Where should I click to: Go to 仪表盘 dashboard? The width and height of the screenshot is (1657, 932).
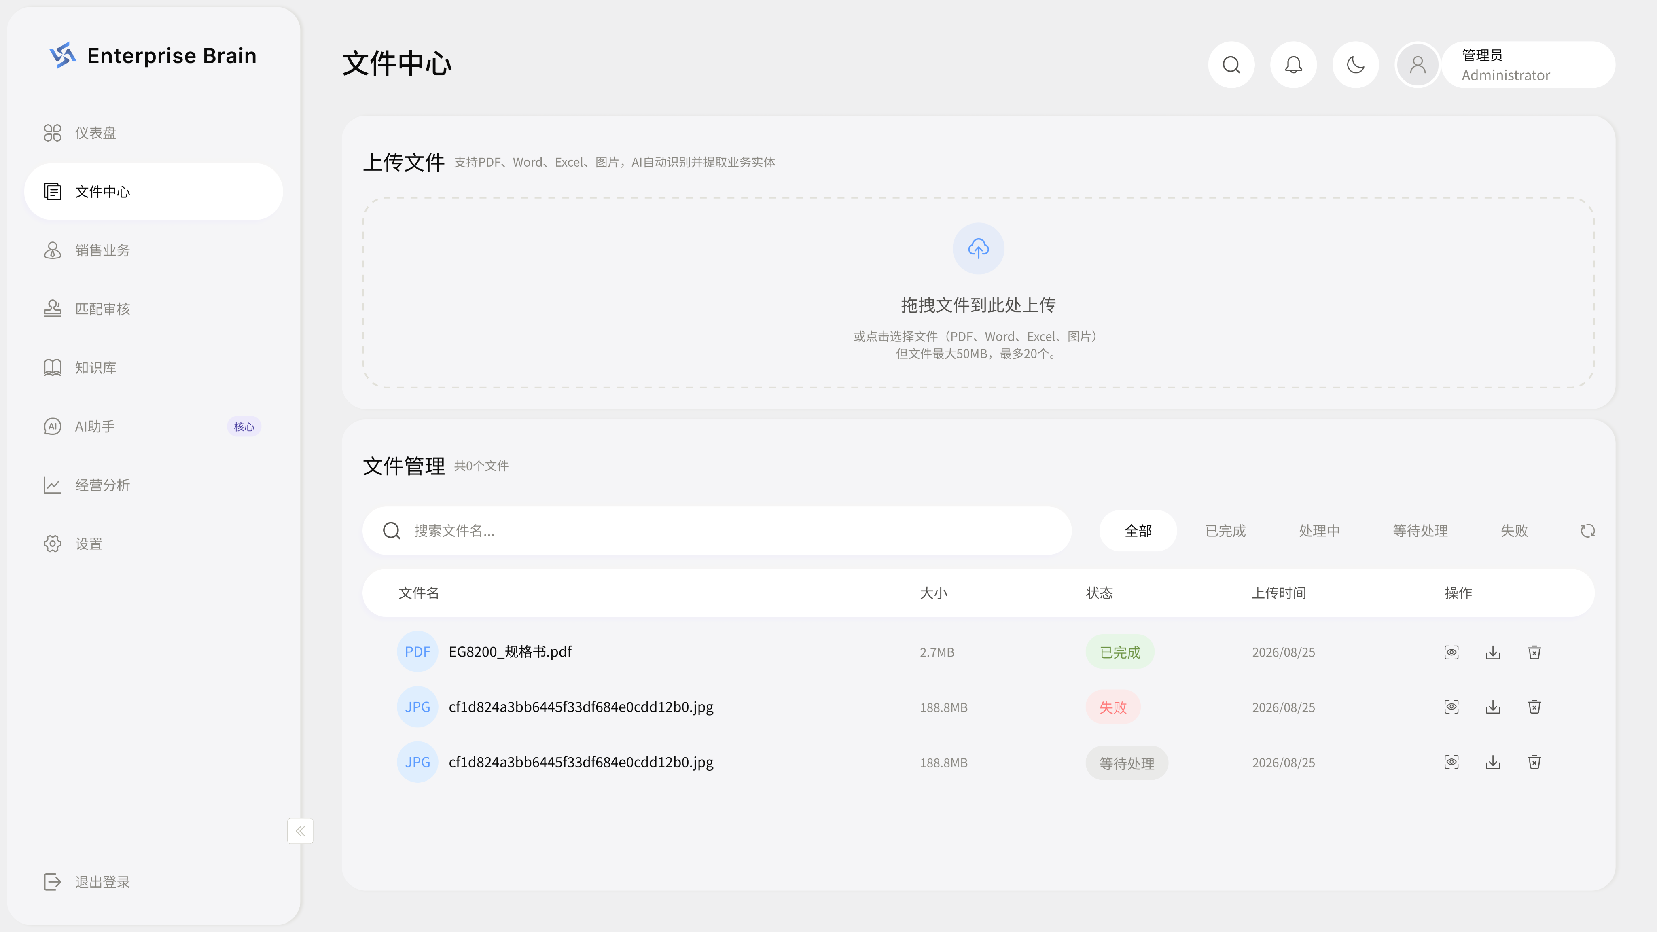point(153,133)
